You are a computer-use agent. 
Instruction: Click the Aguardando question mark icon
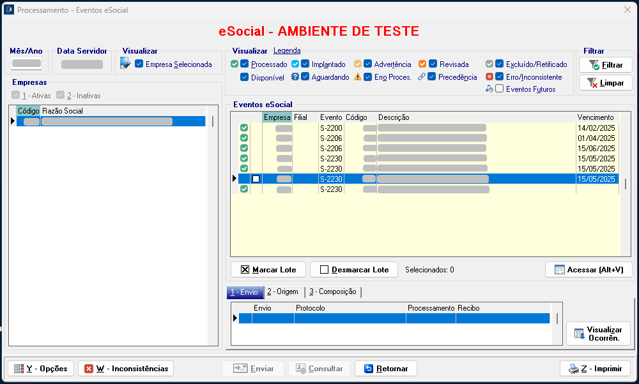[x=295, y=77]
